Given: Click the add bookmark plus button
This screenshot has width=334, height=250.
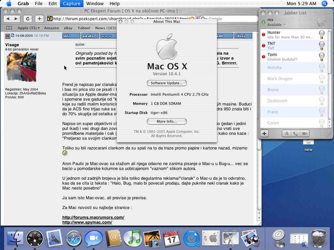Looking at the screenshot, I should tap(39, 19).
